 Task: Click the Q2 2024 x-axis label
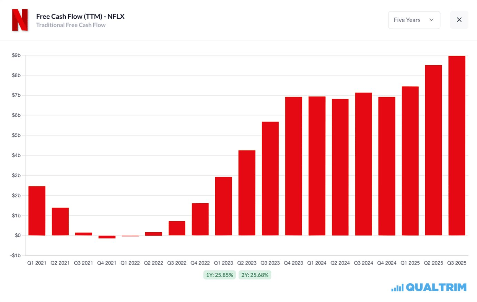pos(340,263)
